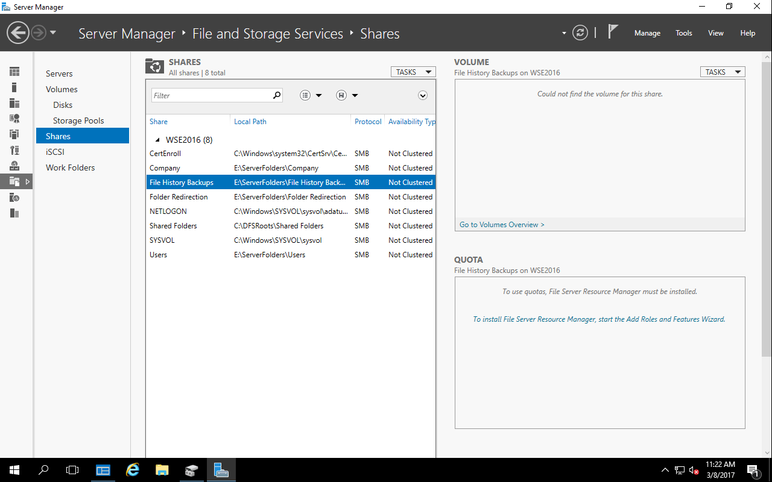Screen dimensions: 772x482
Task: Open navigation history dropdown arrow
Action: (x=53, y=33)
